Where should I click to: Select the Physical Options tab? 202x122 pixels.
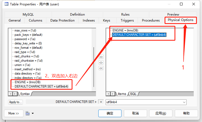180,20
